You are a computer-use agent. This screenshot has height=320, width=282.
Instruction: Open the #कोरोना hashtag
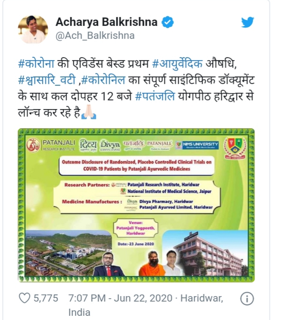pos(36,64)
